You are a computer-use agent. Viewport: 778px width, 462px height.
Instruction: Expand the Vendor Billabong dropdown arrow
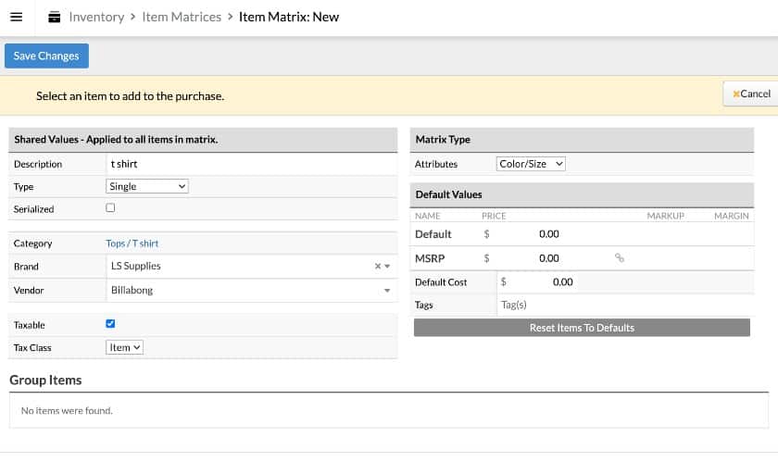(x=387, y=291)
